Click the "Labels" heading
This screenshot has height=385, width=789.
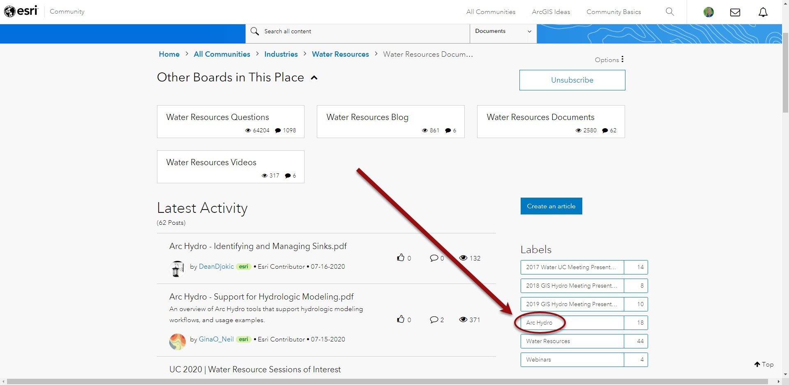coord(536,249)
